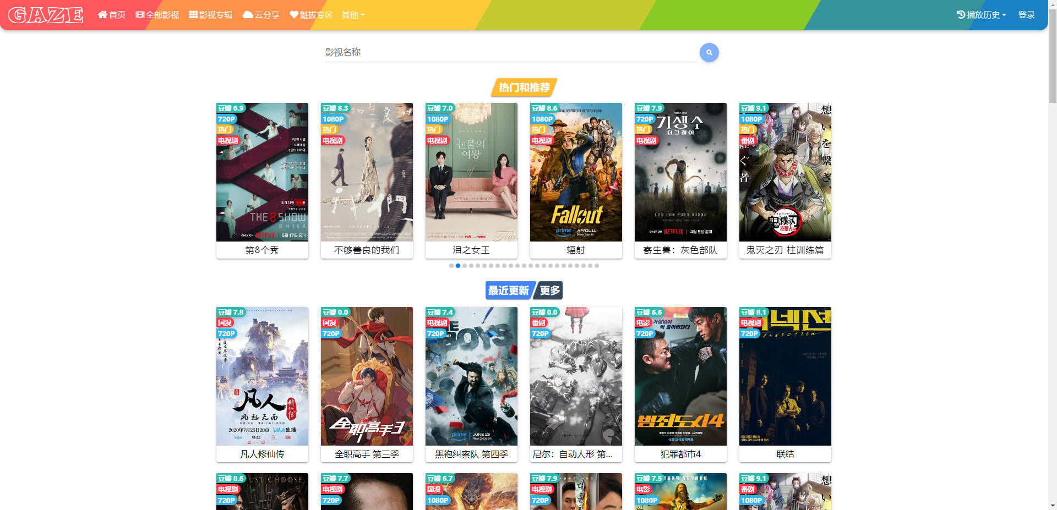The image size is (1057, 510).
Task: Open the Fallout 辐射 poster
Action: click(576, 172)
